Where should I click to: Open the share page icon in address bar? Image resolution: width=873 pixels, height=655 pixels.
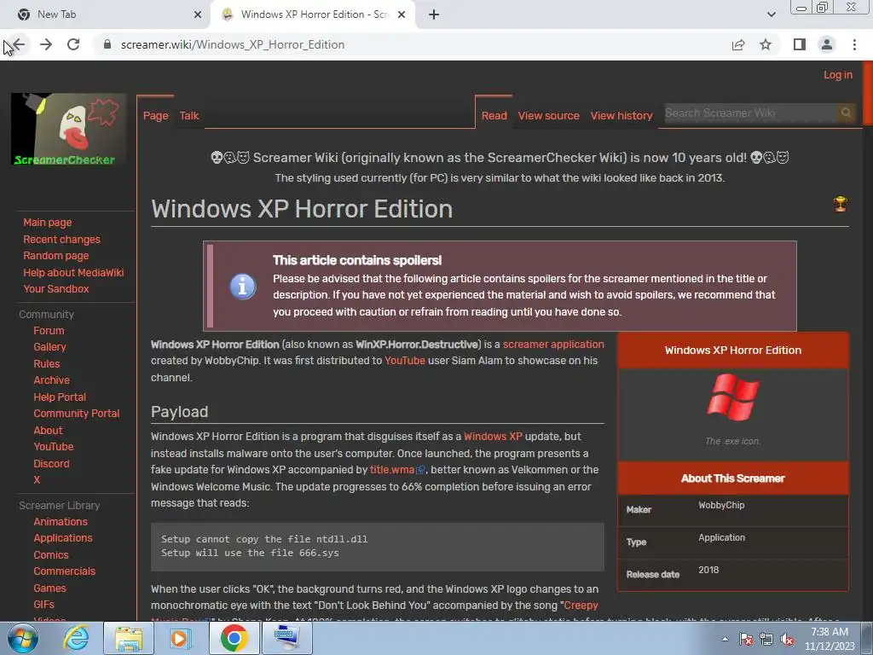[738, 44]
